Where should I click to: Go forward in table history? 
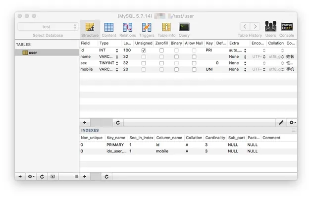(x=255, y=26)
